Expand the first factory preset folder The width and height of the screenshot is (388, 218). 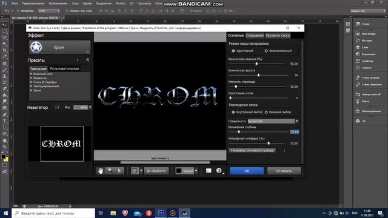(x=31, y=74)
